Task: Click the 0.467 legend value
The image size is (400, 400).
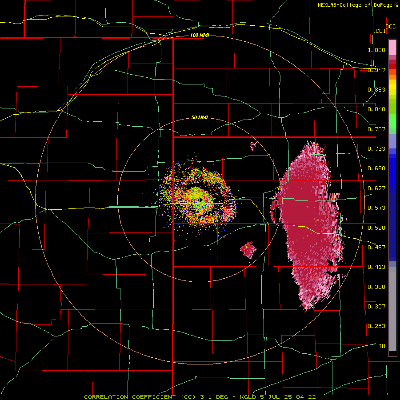Action: click(376, 248)
